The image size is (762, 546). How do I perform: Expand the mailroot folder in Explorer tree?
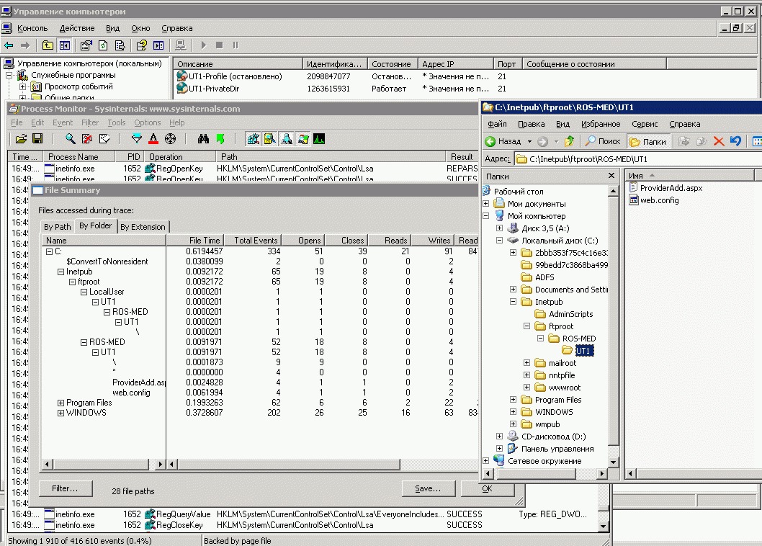point(526,363)
